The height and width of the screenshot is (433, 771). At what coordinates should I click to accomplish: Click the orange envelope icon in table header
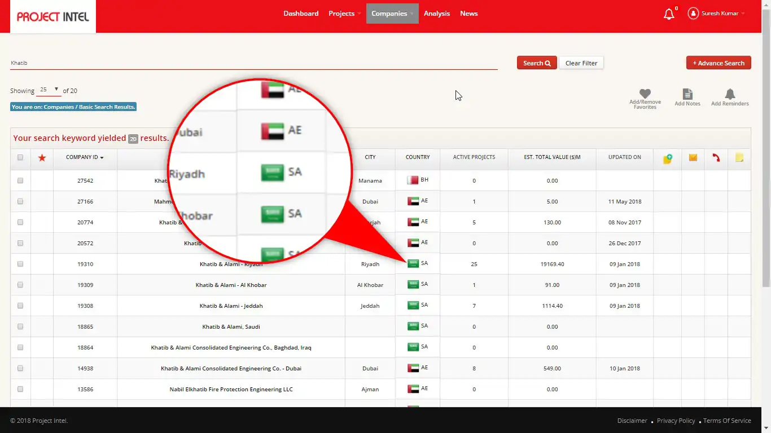(693, 158)
